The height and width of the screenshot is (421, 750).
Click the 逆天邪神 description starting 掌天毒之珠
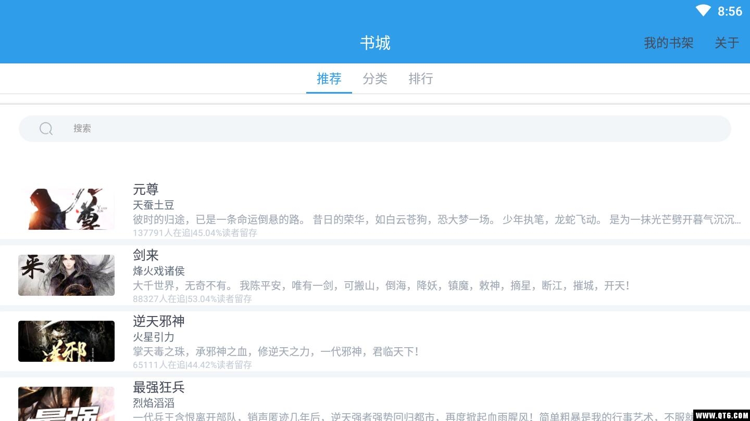[276, 351]
